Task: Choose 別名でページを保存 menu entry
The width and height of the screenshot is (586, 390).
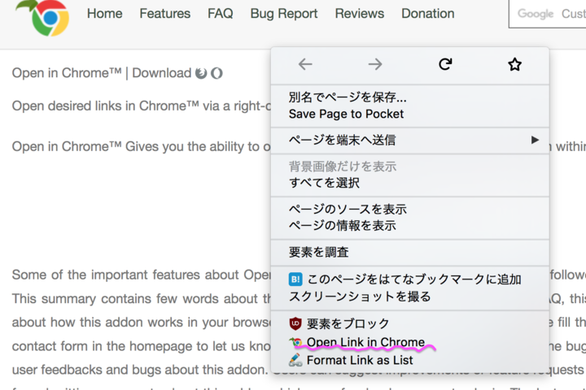Action: [348, 97]
